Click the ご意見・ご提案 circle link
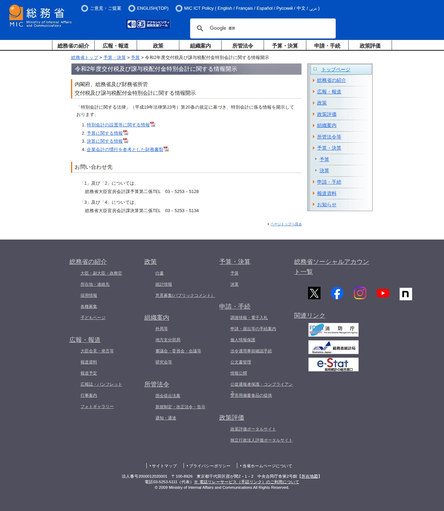Viewport: 444px width, 511px height. pos(101,8)
